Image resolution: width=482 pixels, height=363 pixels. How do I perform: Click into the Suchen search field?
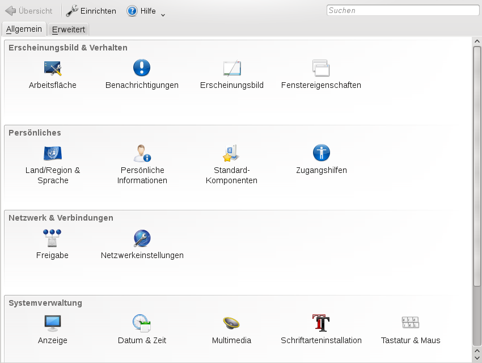point(403,10)
